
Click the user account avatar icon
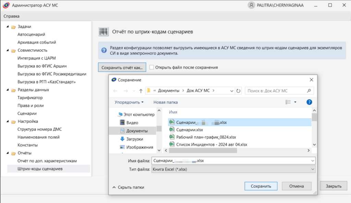[x=251, y=5]
